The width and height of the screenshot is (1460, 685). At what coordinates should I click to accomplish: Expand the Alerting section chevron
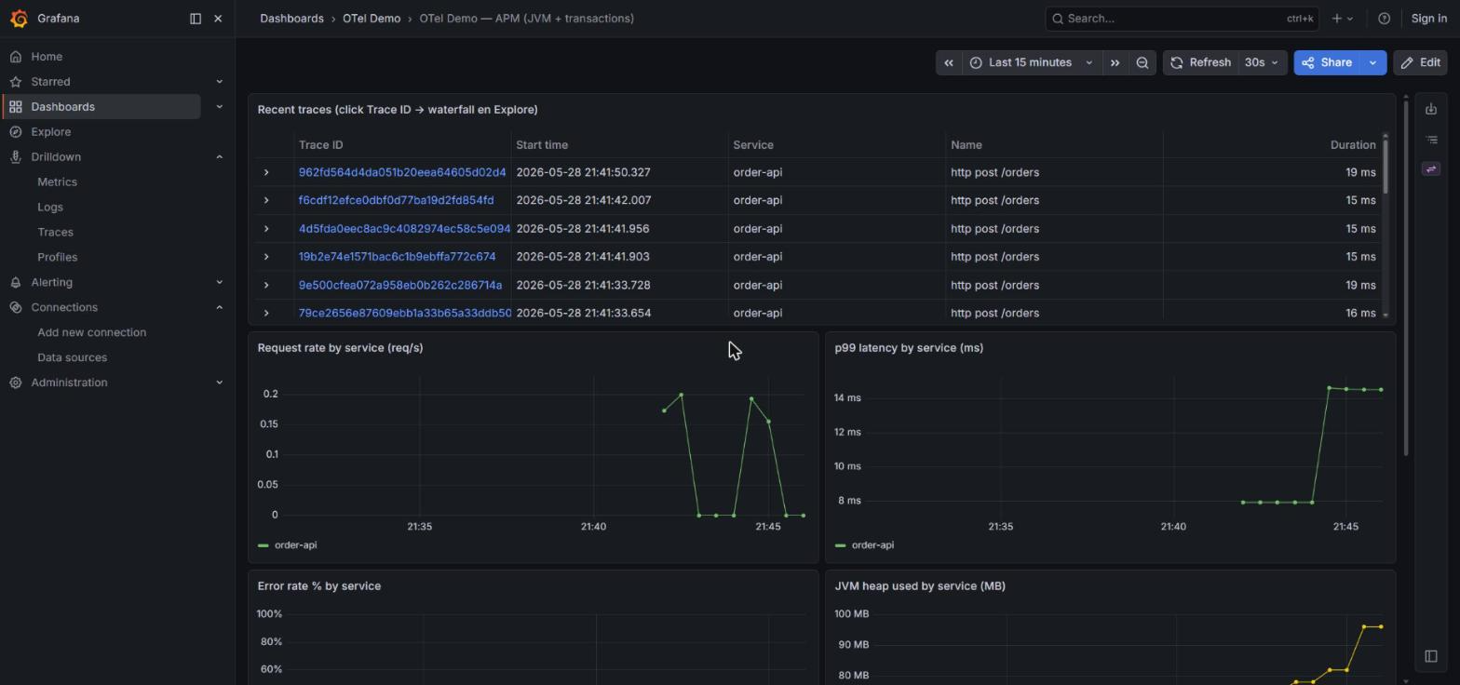point(219,283)
